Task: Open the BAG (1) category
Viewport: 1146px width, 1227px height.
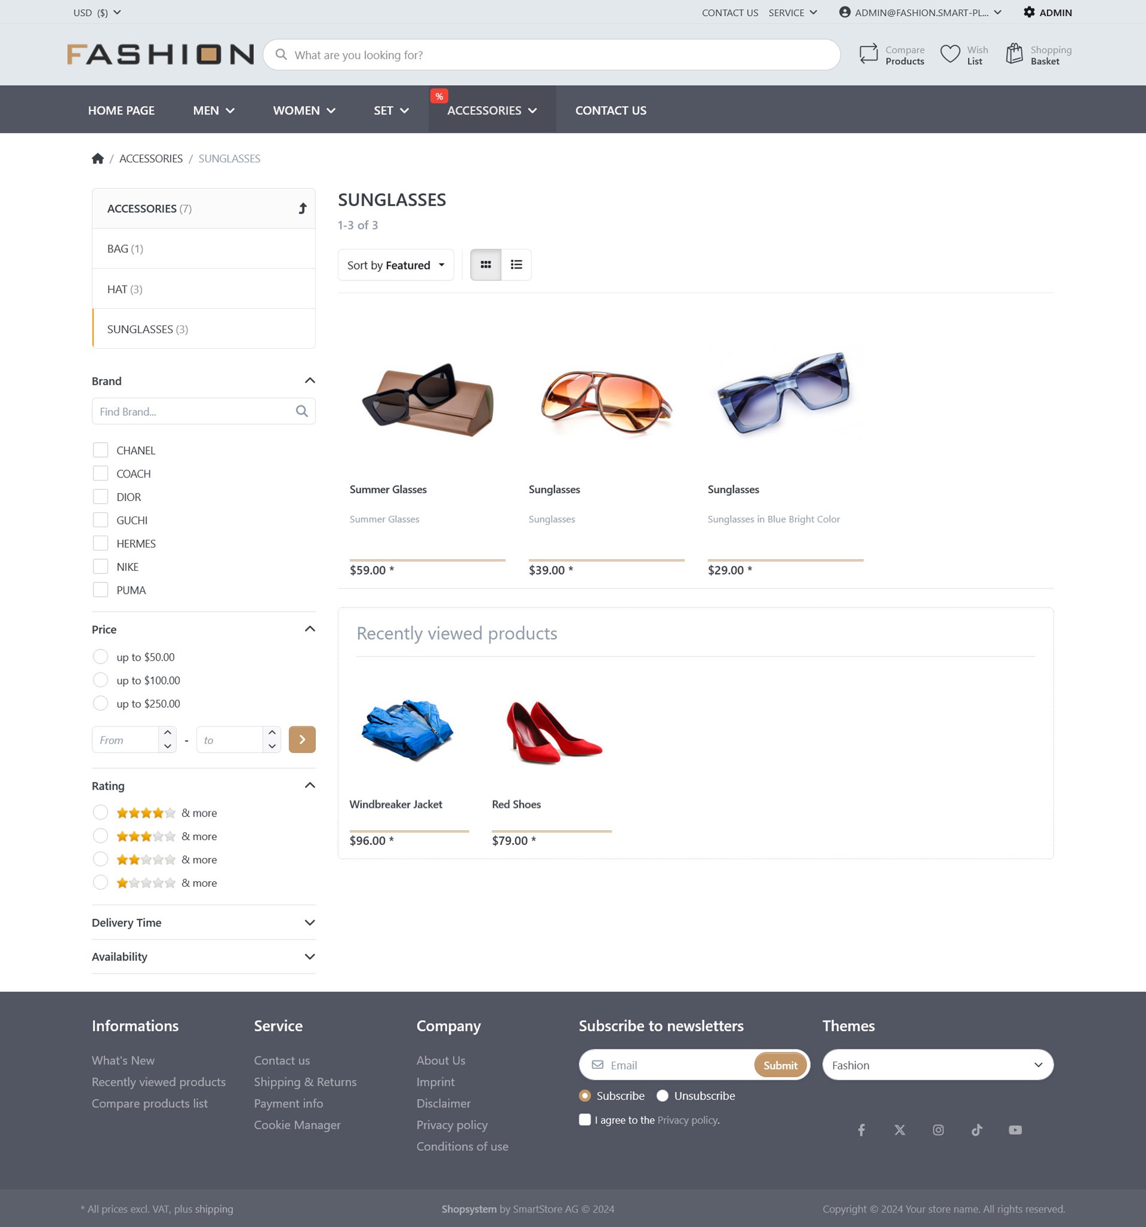Action: pyautogui.click(x=204, y=249)
